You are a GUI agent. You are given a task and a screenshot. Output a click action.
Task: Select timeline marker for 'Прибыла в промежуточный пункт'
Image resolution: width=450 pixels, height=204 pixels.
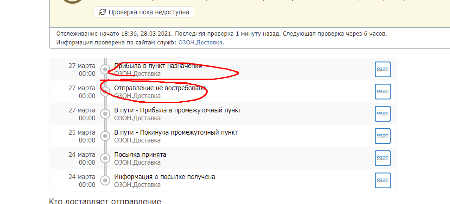click(105, 114)
